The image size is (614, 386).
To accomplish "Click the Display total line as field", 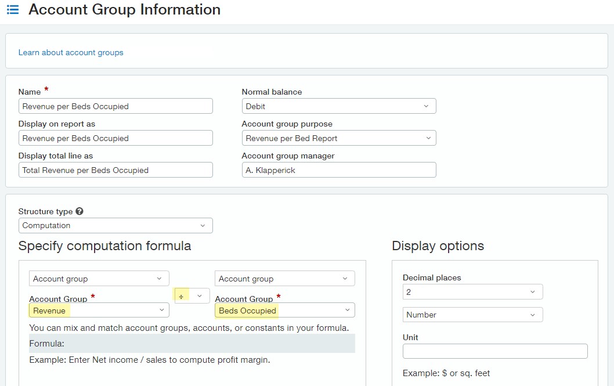I will pos(115,170).
